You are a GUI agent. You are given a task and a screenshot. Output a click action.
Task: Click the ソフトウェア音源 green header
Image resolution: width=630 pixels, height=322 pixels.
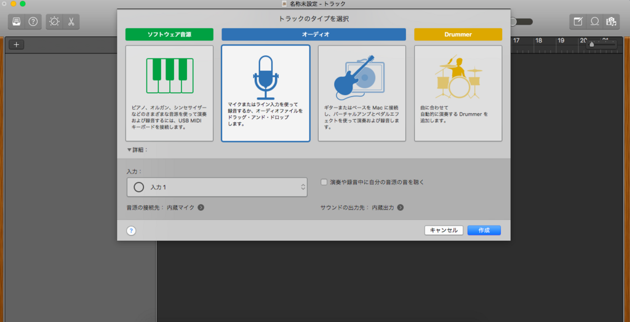tap(169, 34)
